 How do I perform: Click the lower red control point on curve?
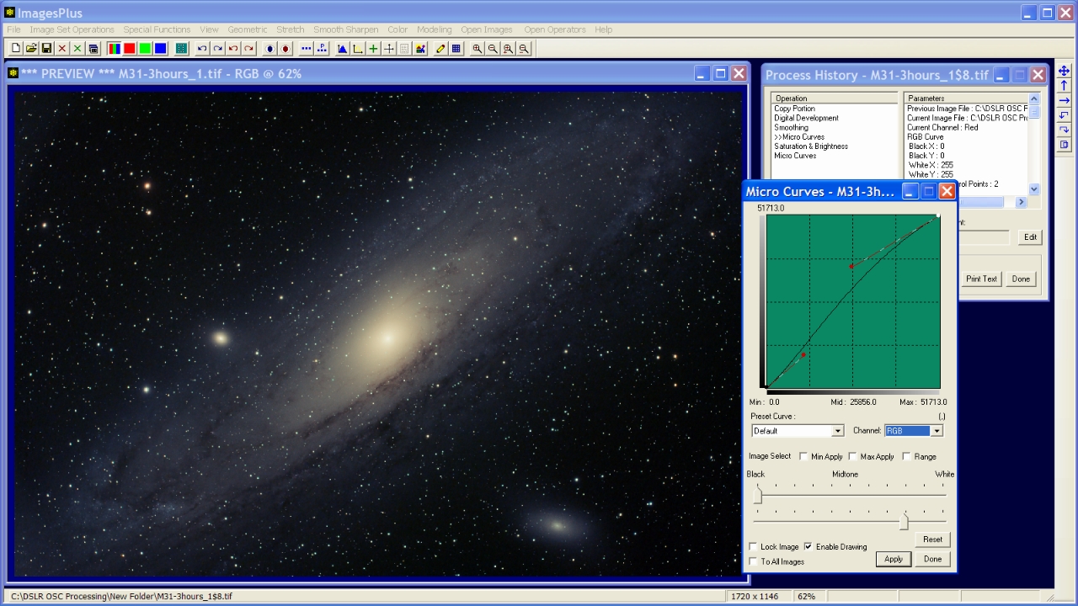(x=803, y=355)
